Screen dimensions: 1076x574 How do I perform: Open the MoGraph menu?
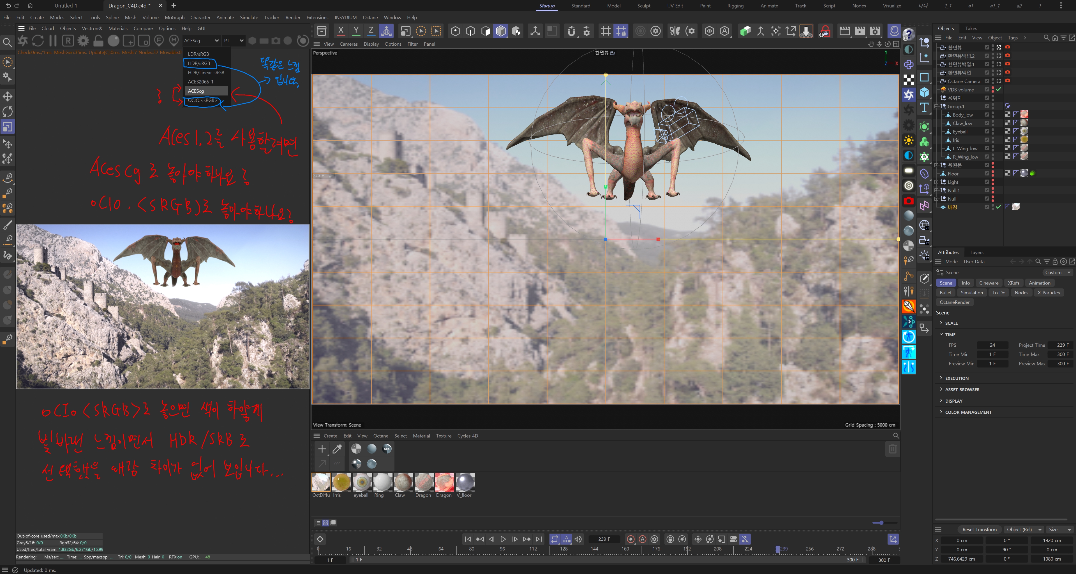click(174, 18)
